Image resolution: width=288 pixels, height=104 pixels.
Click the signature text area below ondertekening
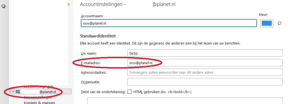[x=185, y=101]
